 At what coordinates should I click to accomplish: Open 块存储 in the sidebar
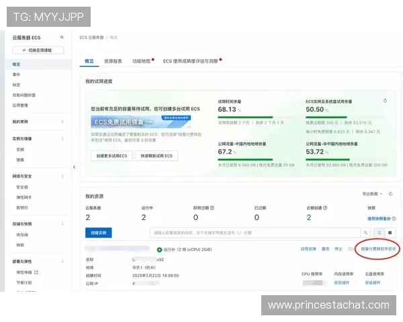tap(22, 235)
